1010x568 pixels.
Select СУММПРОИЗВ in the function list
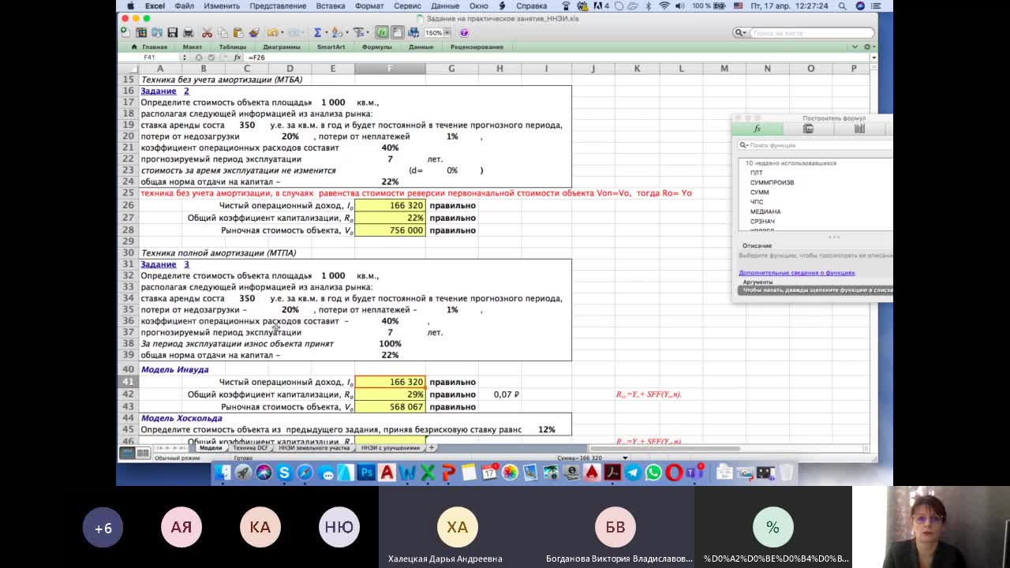(x=772, y=182)
